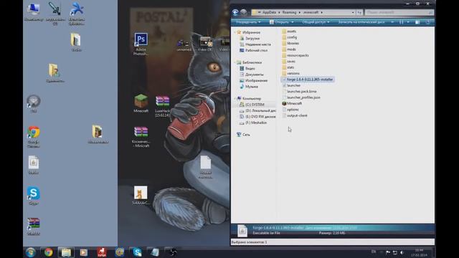The width and height of the screenshot is (459, 258).
Task: Open Загрузки in the navigation pane
Action: pyautogui.click(x=252, y=38)
